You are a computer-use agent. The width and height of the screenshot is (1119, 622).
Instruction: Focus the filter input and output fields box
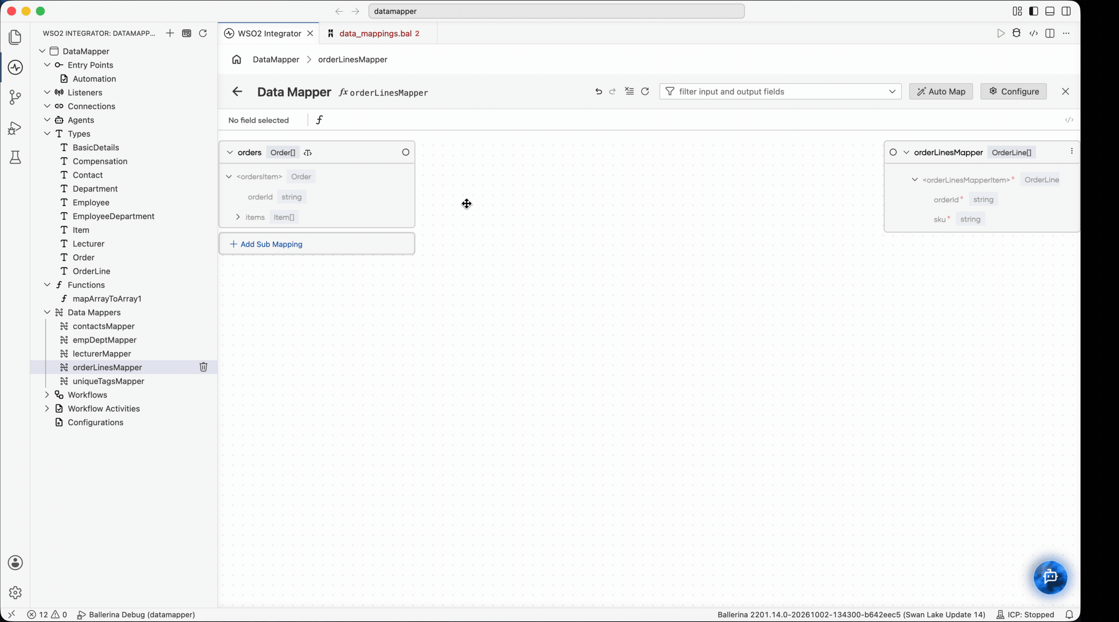[780, 92]
